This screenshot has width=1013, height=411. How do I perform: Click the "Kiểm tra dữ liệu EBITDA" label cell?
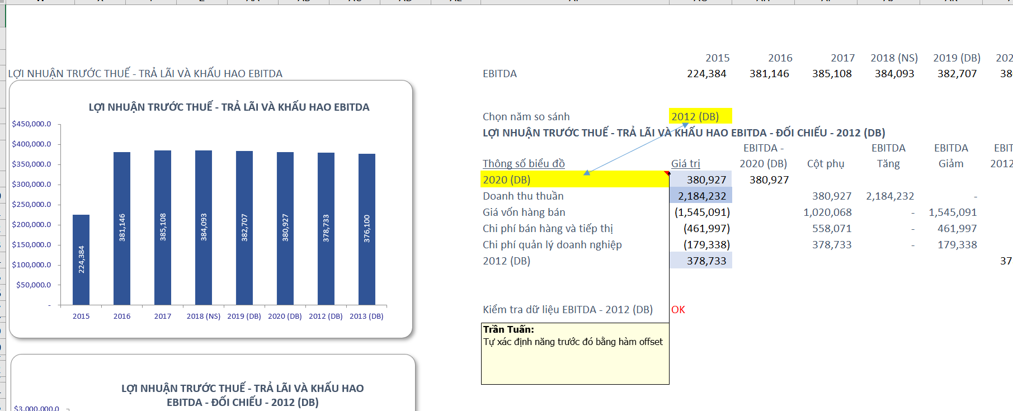567,309
